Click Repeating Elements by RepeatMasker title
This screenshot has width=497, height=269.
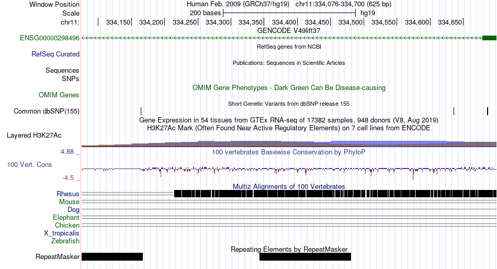click(289, 249)
